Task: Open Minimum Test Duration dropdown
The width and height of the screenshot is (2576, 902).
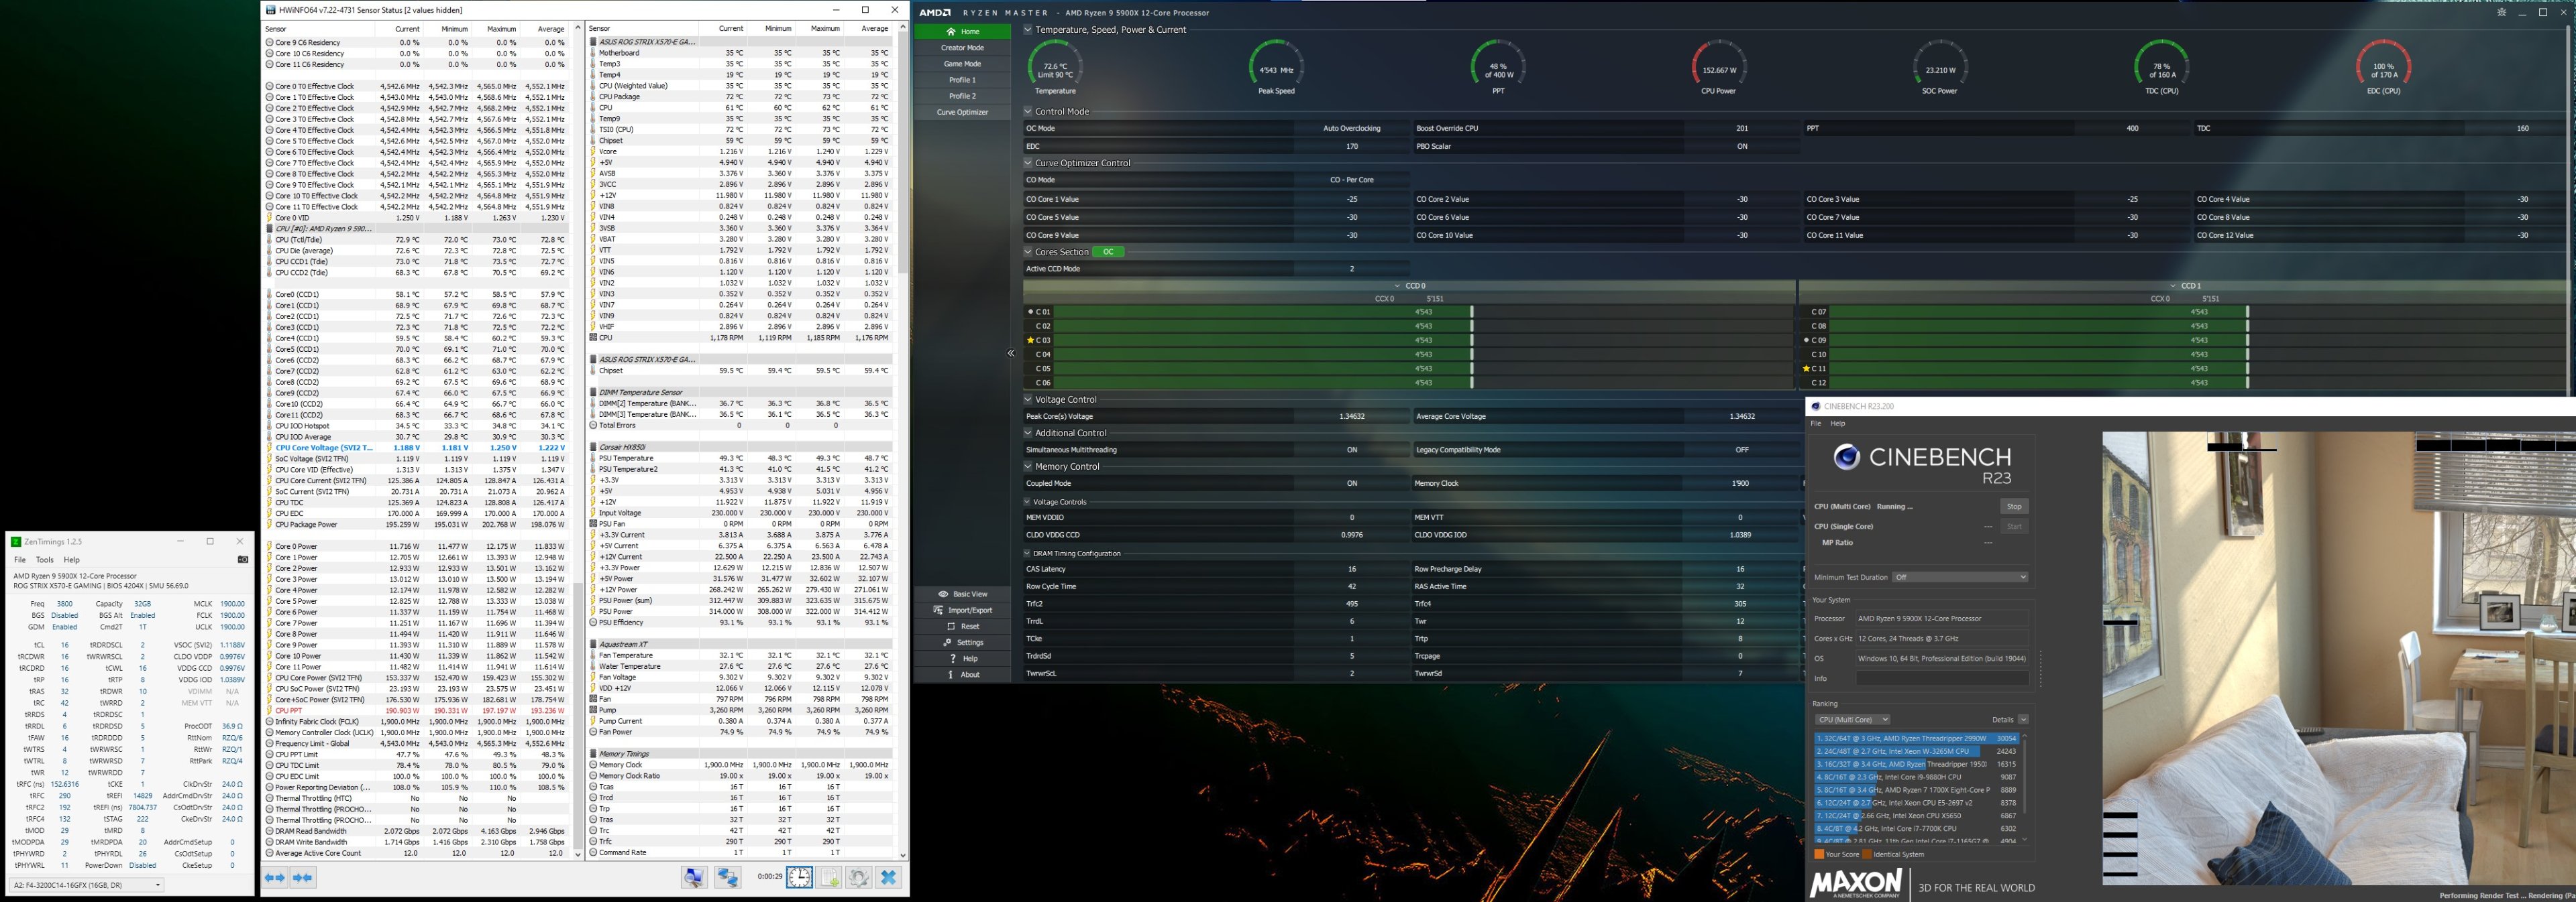Action: click(x=1960, y=578)
